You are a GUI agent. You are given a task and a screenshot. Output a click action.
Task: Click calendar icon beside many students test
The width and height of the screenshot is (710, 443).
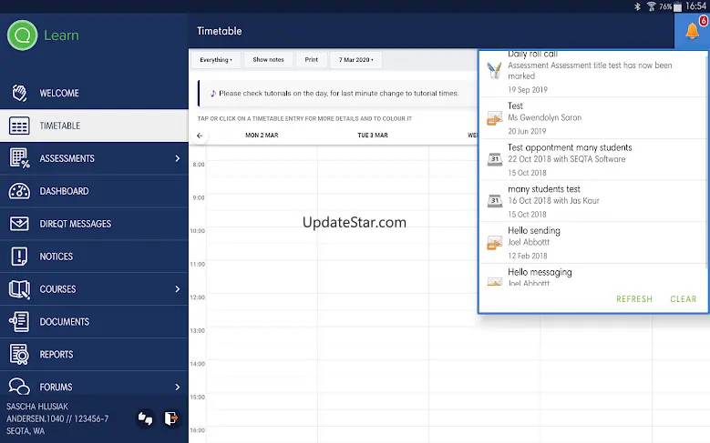tap(495, 201)
